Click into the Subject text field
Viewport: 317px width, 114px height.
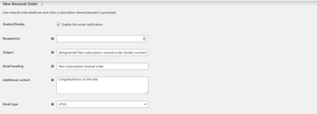[x=102, y=52]
